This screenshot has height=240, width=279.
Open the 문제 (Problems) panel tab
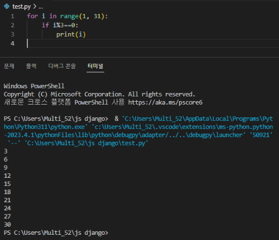[9, 66]
